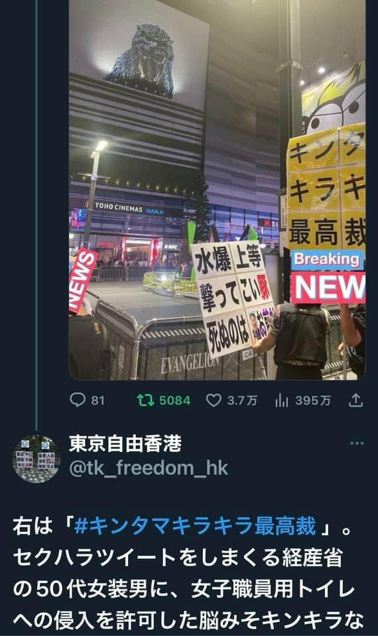Open the @tk_freedom_hk handle
The image size is (378, 636).
[x=149, y=468]
